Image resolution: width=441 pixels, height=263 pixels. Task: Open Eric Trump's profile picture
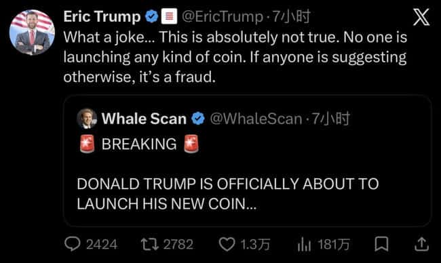click(x=32, y=32)
